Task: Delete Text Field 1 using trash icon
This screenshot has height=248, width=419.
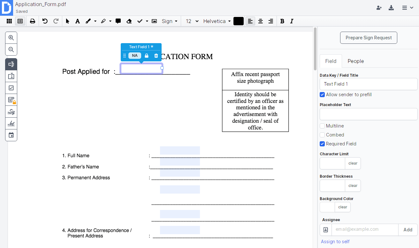Action: [x=156, y=55]
